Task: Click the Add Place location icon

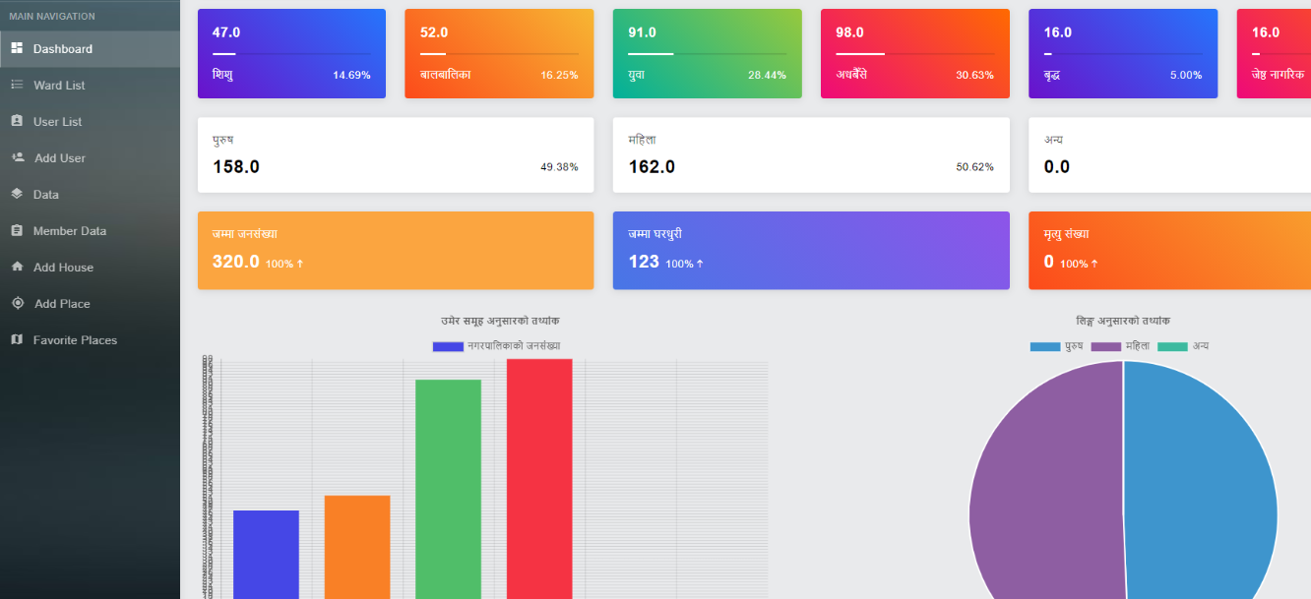Action: coord(17,303)
